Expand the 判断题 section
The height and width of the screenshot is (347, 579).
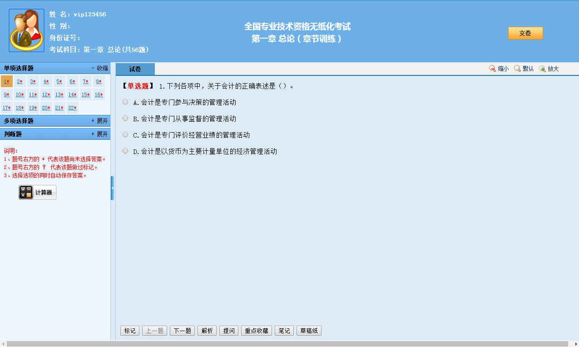(100, 134)
